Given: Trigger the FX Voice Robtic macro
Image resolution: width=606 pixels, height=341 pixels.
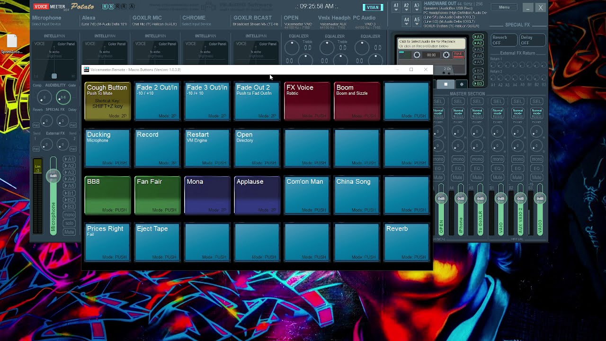Looking at the screenshot, I should point(307,101).
